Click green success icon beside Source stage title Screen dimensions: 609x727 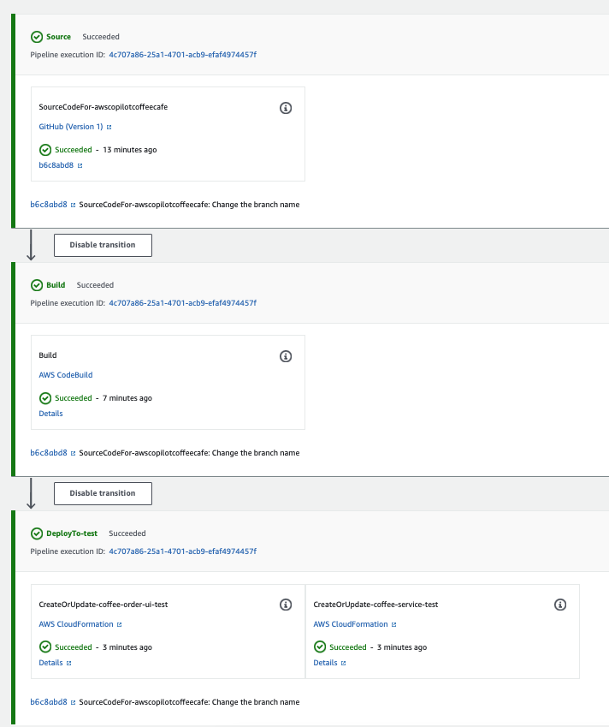[x=37, y=37]
